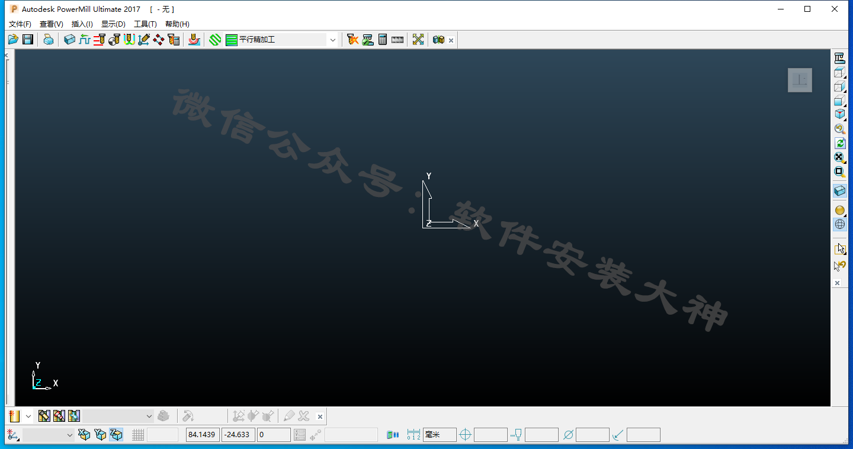Click tool diameter Ø icon
The image size is (853, 449).
pyautogui.click(x=568, y=435)
